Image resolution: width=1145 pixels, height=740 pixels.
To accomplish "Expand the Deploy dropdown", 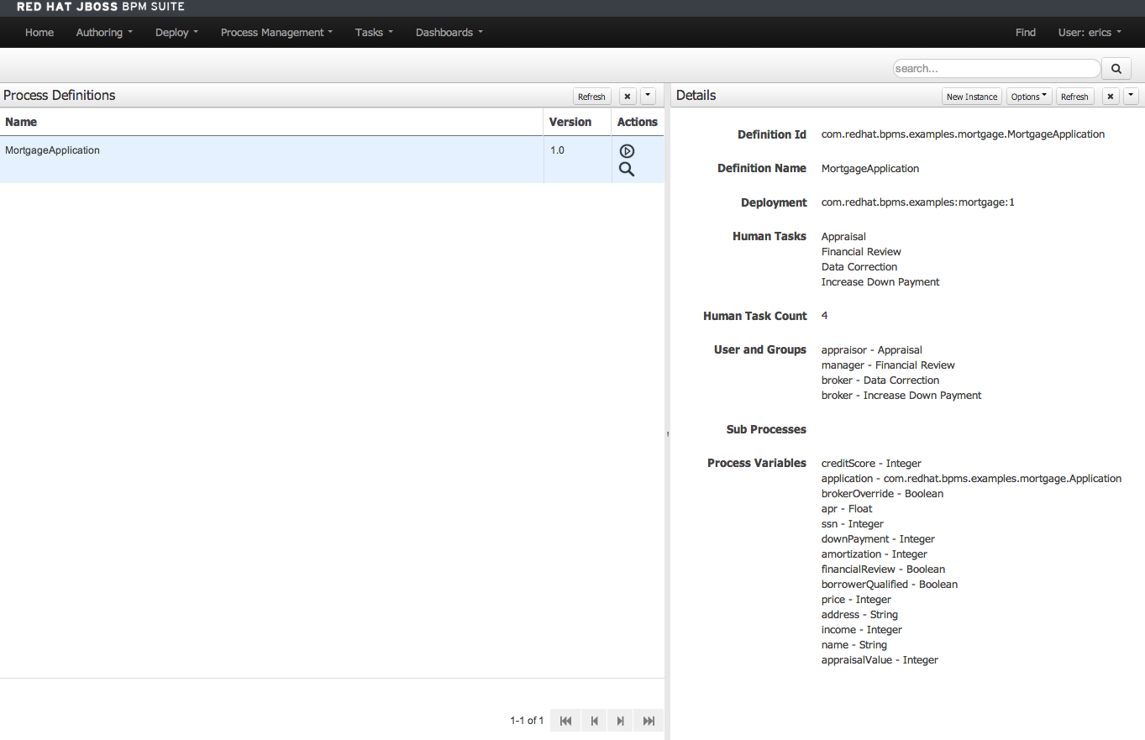I will pos(176,33).
